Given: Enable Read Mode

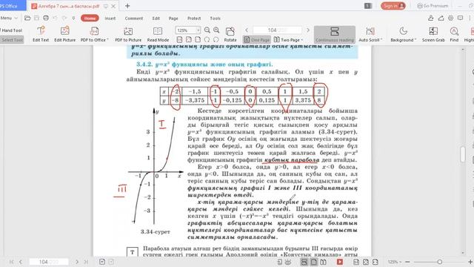Looking at the screenshot, I should (158, 34).
